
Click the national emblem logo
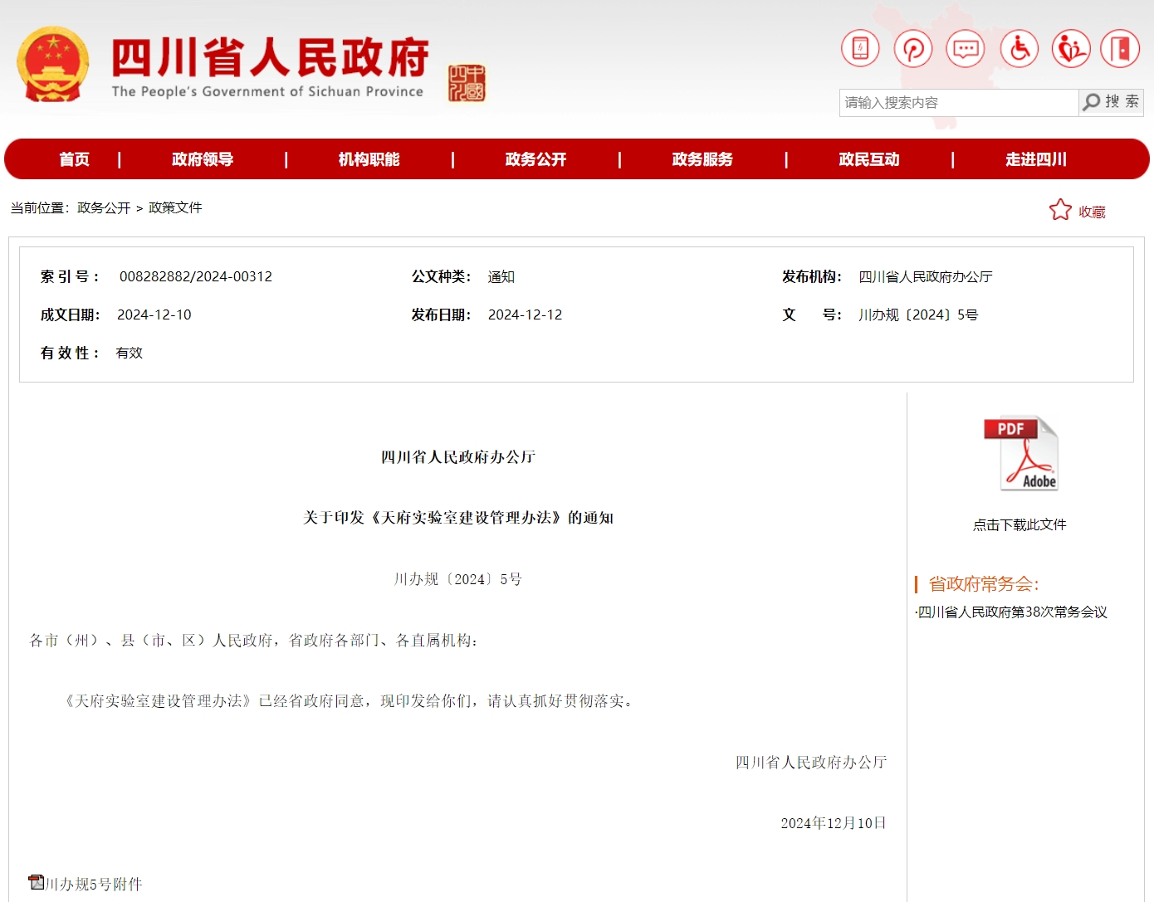[53, 65]
